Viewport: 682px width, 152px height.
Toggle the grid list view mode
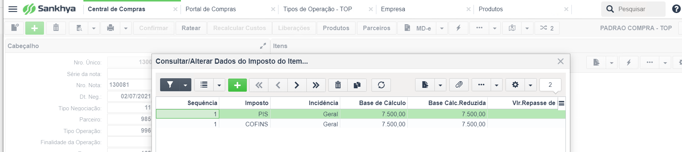(204, 85)
